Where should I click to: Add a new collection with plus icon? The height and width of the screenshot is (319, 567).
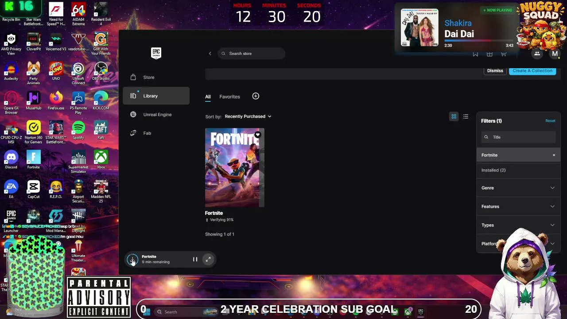pos(256,96)
